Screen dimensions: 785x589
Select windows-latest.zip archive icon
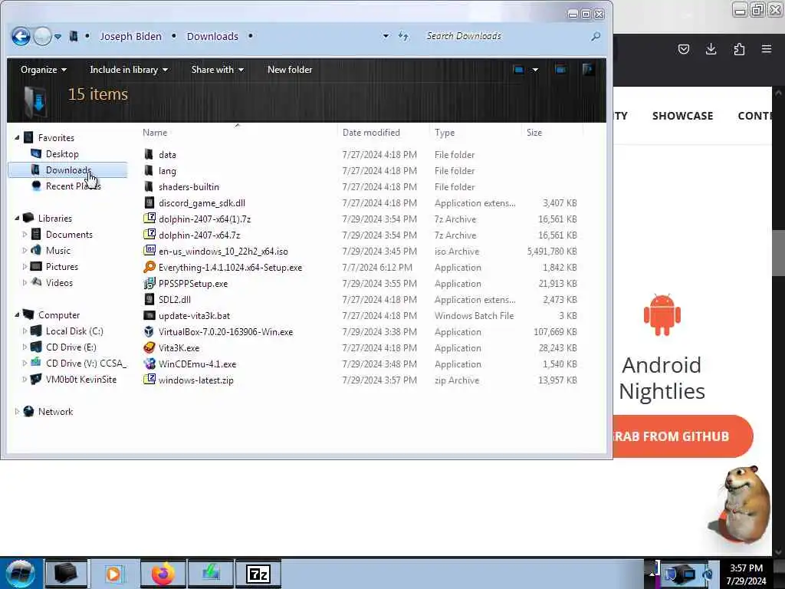pos(149,380)
